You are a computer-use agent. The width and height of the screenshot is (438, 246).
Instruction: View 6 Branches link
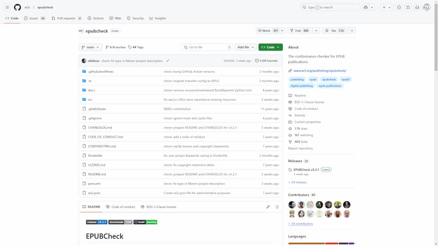(115, 47)
